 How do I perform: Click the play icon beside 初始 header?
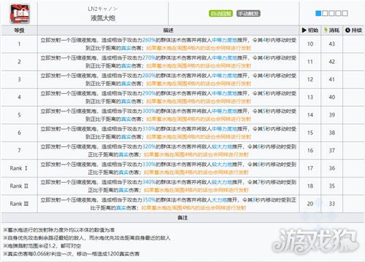[x=304, y=31]
